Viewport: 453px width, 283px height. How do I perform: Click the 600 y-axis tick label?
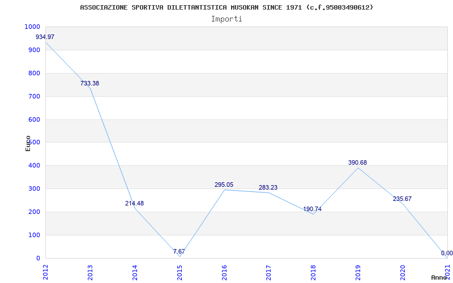click(x=34, y=119)
